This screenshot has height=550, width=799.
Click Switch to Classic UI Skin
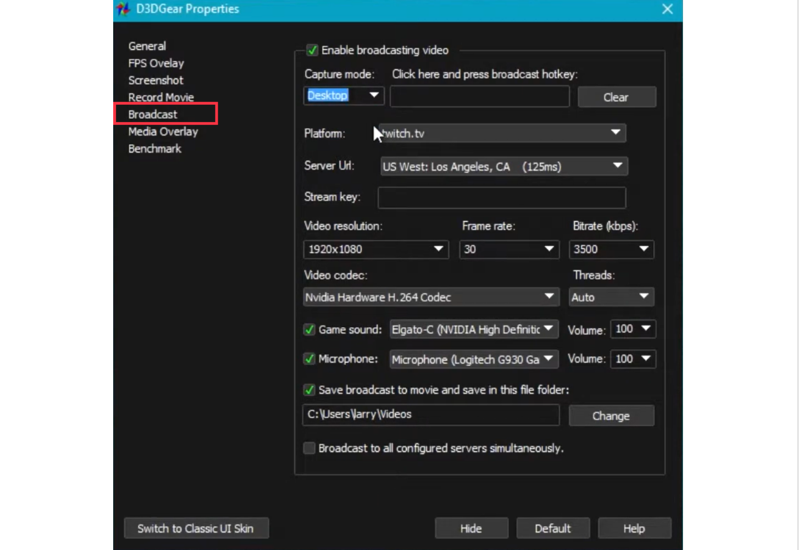pos(196,528)
